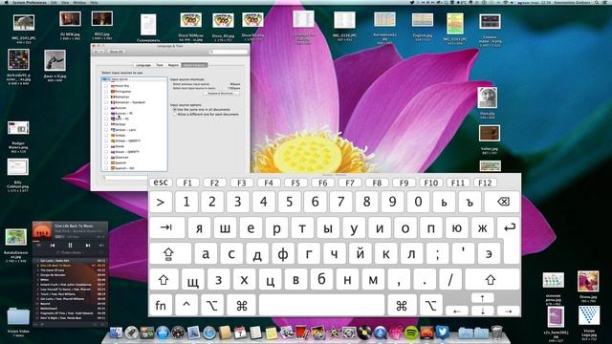Open the Edit menu in menu bar
The height and width of the screenshot is (344, 612).
[x=54, y=2]
